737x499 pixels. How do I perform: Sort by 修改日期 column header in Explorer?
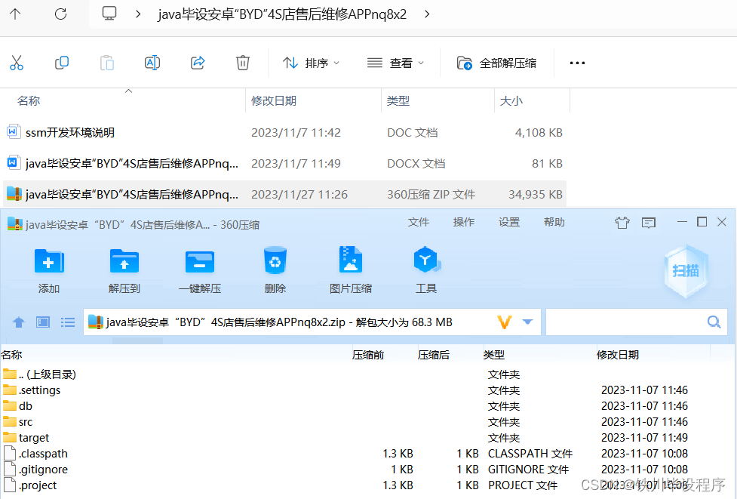point(274,100)
